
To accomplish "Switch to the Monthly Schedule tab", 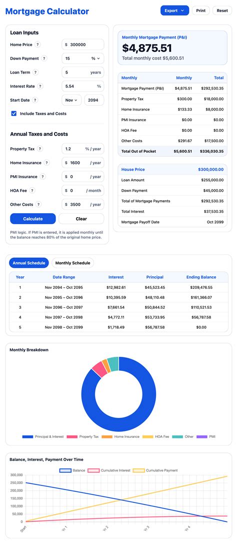I will point(72,263).
